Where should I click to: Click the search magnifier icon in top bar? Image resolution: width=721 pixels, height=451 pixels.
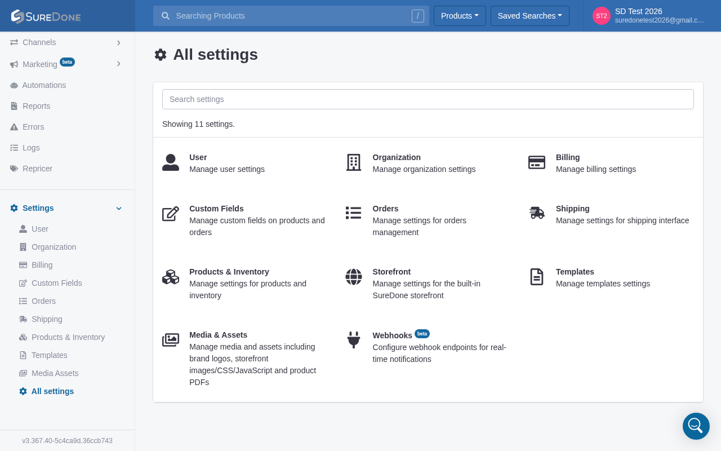pos(166,16)
